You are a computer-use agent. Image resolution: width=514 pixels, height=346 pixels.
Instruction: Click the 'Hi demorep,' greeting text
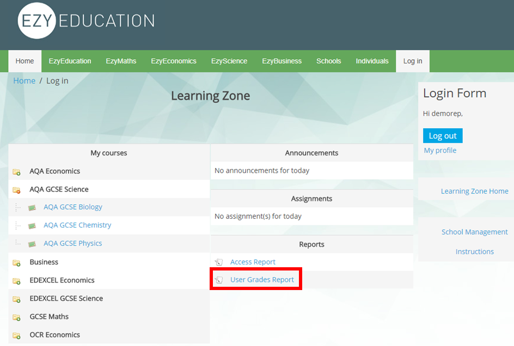(x=443, y=114)
